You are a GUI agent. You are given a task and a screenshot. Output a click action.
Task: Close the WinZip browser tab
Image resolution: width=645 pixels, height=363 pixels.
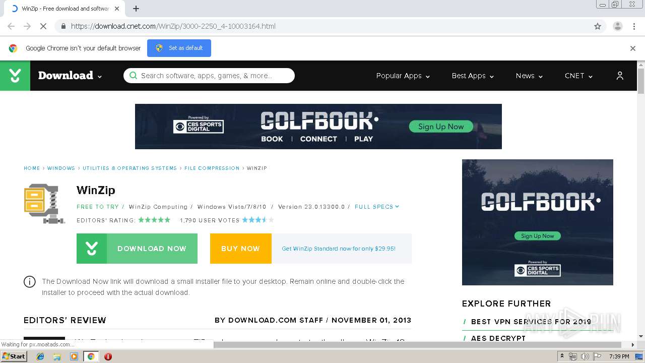tap(117, 9)
